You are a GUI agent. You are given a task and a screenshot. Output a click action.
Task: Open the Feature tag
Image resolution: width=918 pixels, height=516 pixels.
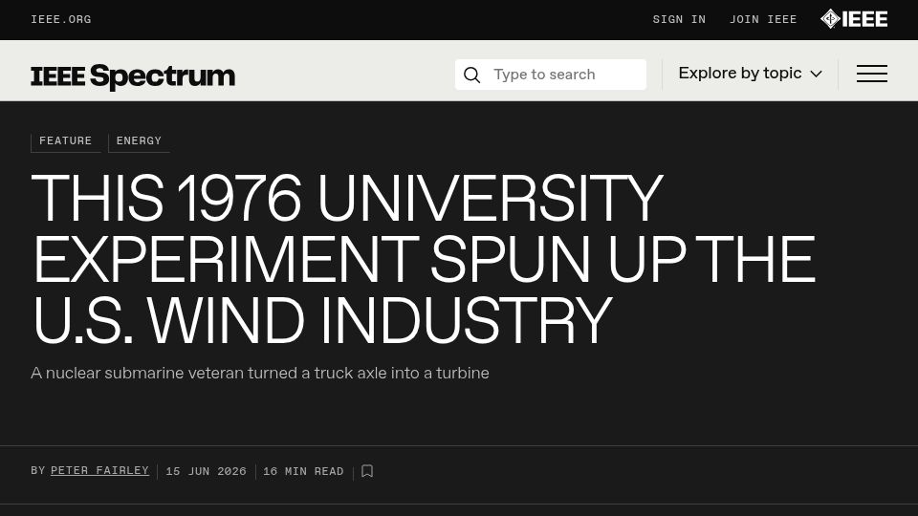(x=66, y=141)
